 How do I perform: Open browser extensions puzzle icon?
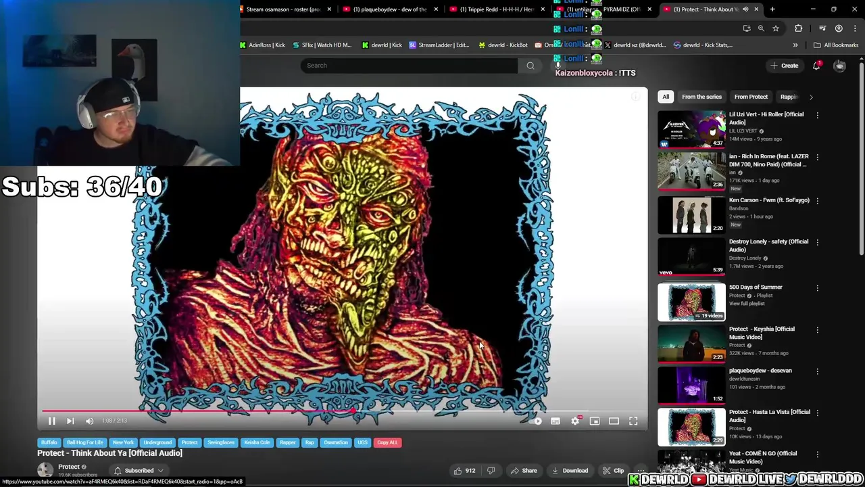click(798, 28)
